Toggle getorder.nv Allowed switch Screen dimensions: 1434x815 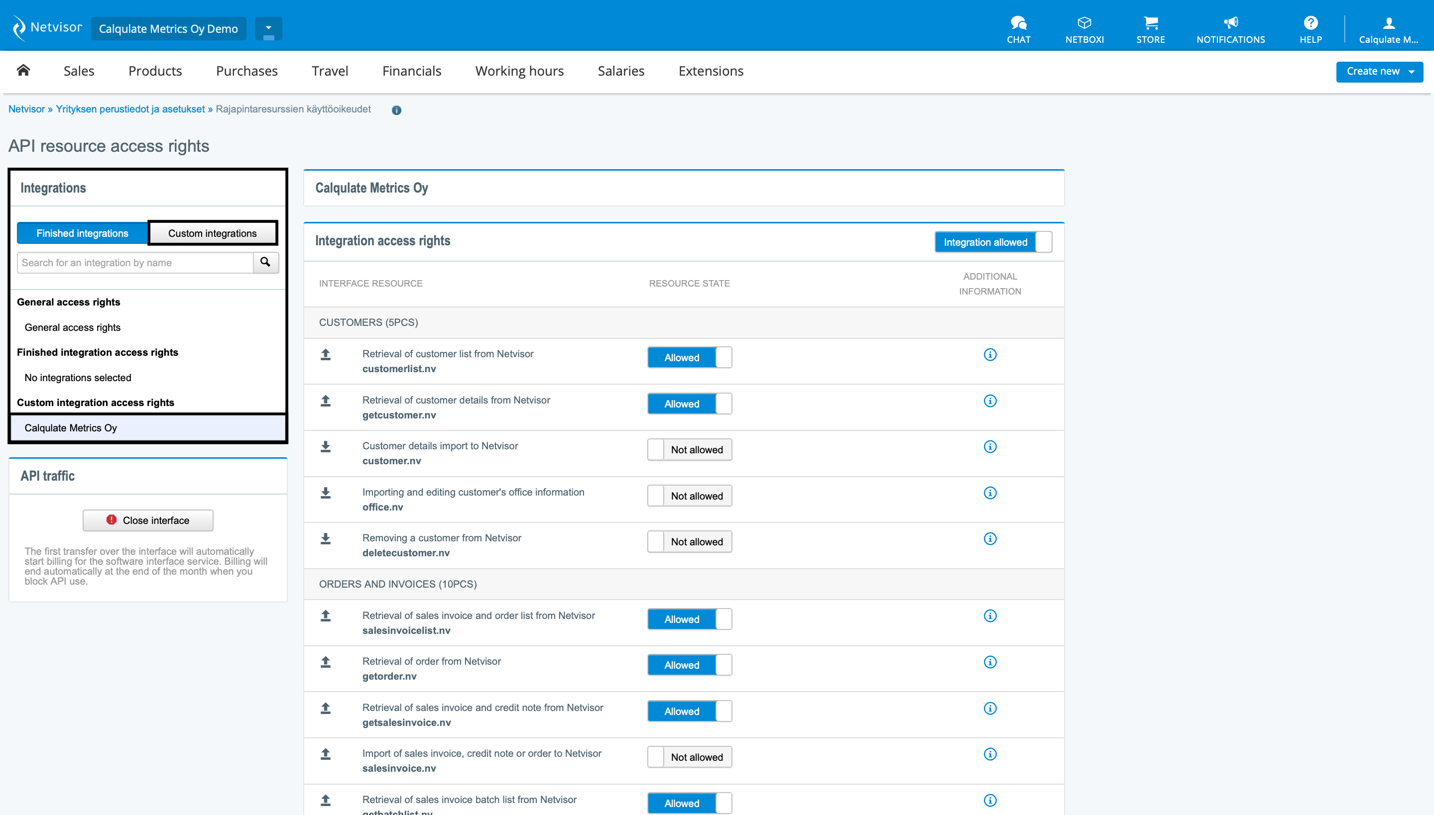click(x=689, y=665)
